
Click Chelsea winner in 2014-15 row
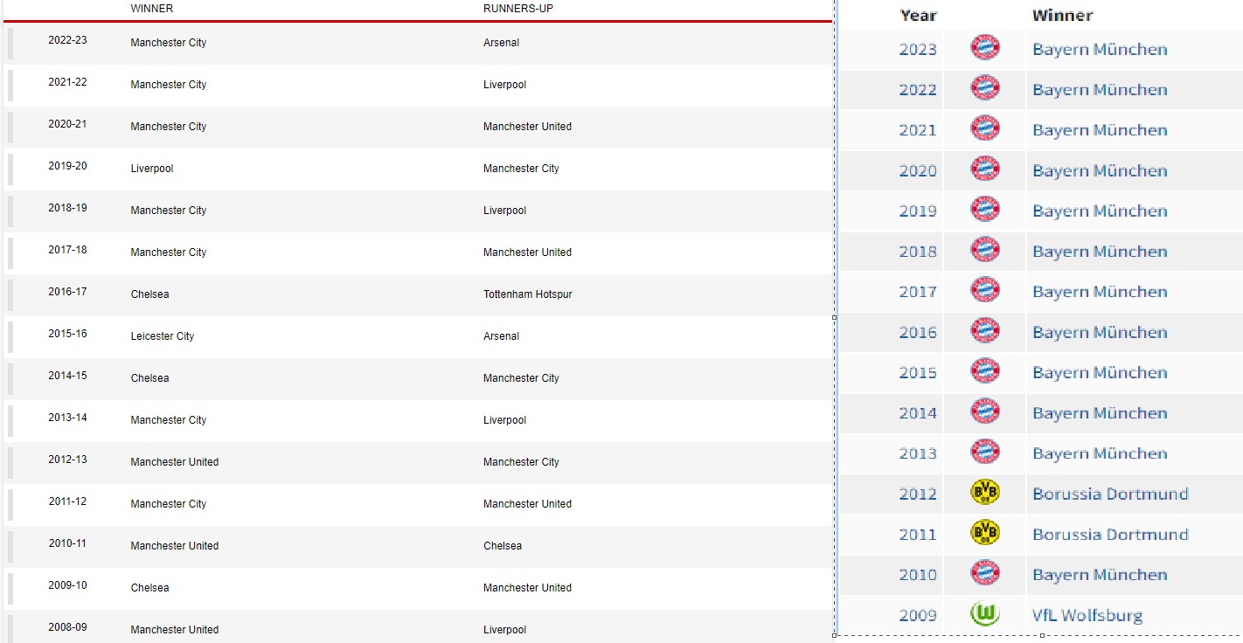(x=149, y=378)
